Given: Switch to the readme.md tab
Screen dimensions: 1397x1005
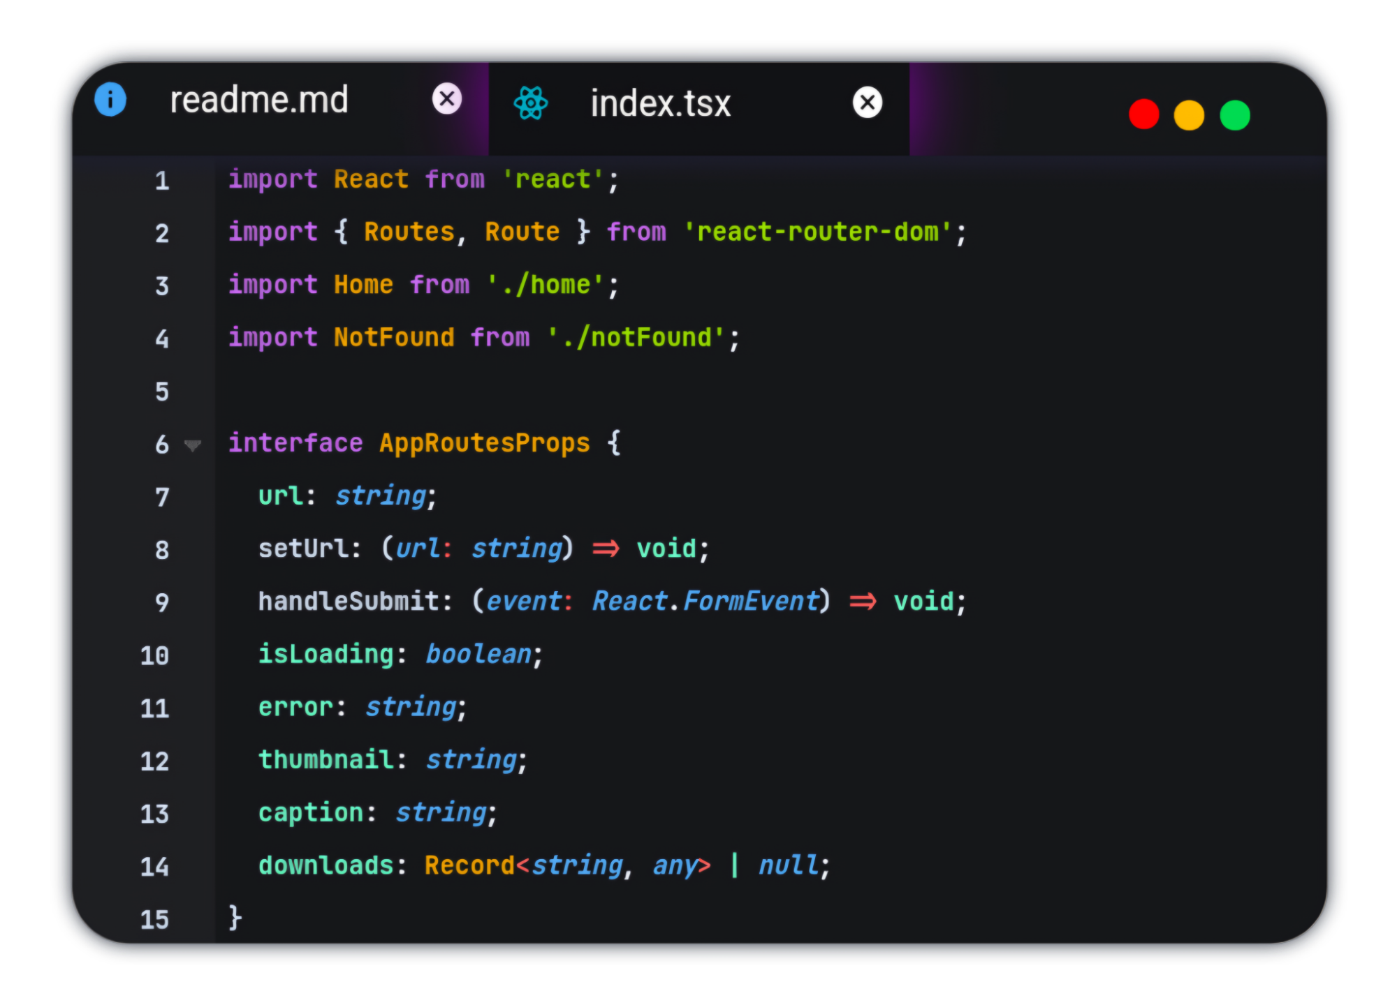Looking at the screenshot, I should [259, 100].
